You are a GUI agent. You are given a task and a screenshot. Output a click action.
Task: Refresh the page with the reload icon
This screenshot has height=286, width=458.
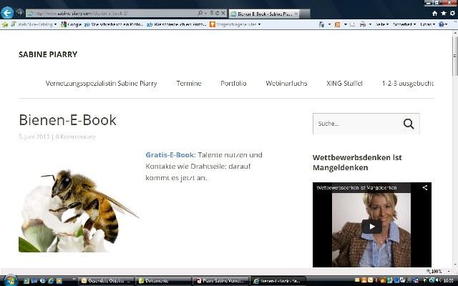tap(217, 13)
